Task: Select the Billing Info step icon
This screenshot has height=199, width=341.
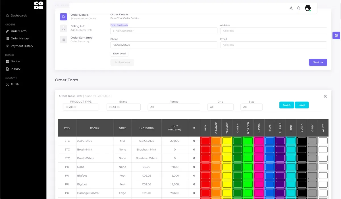Action: point(63,28)
